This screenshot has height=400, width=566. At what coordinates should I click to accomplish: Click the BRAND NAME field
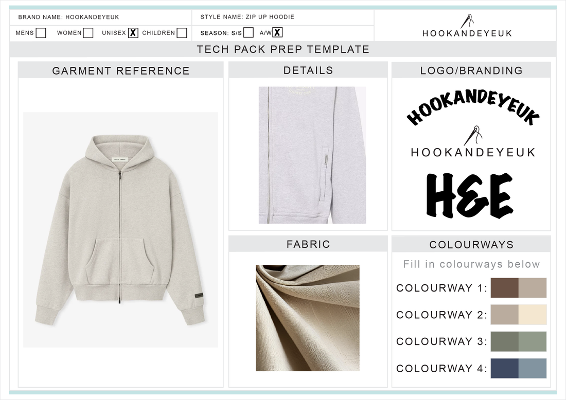(101, 17)
